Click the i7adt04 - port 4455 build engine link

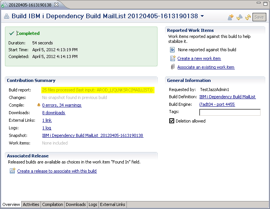point(217,104)
